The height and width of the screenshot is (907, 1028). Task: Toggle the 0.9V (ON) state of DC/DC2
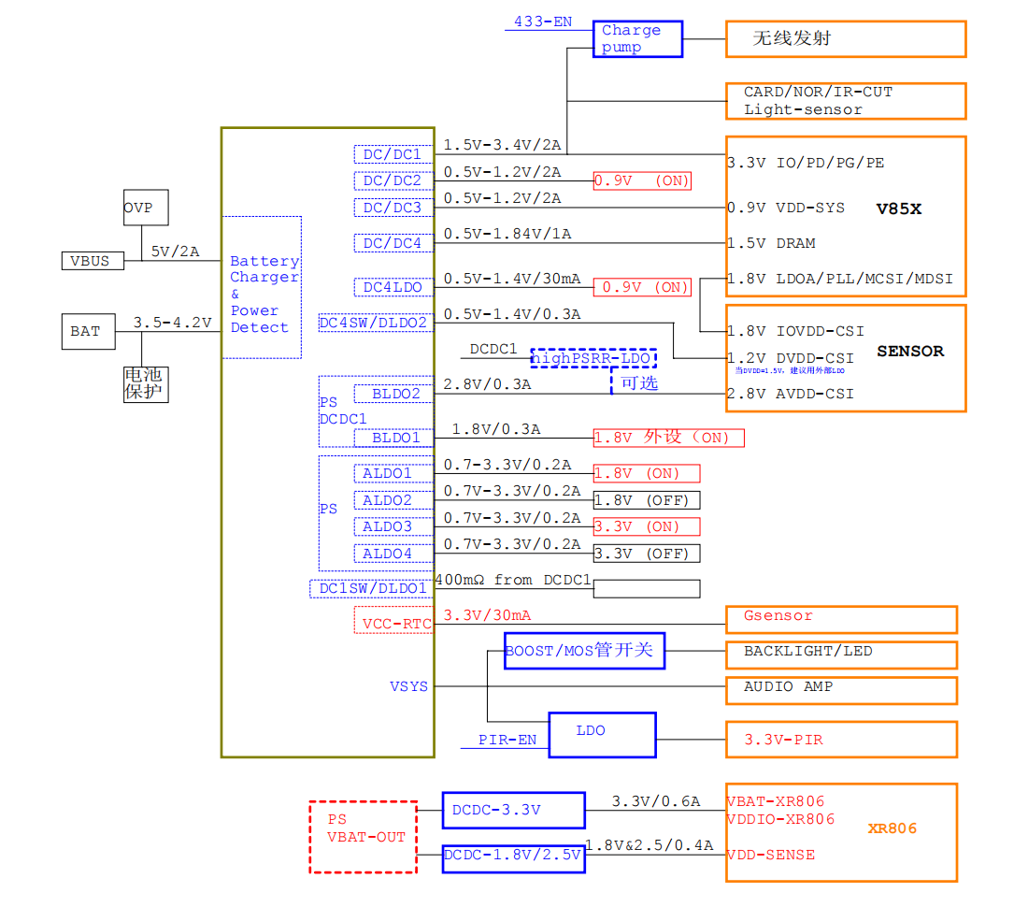tap(642, 180)
